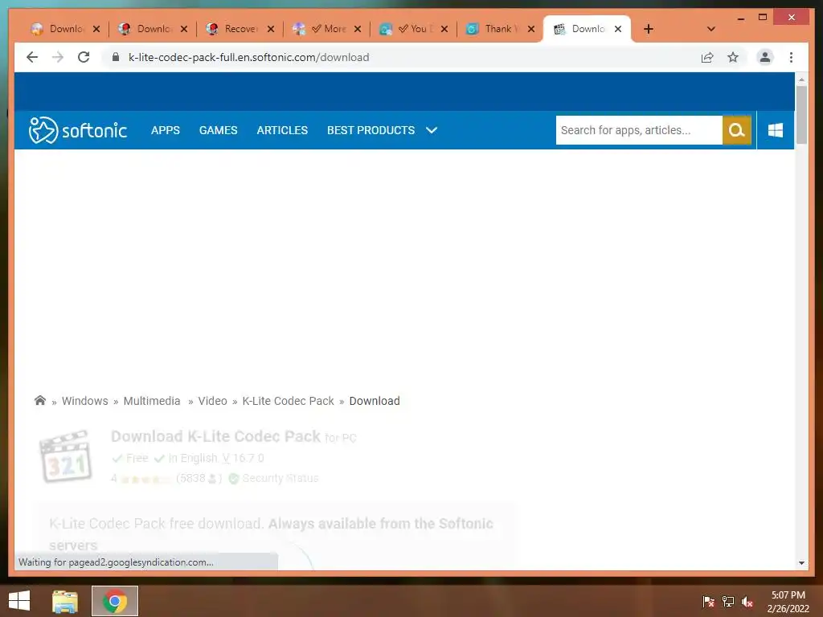Open the taskbar clock showing 5:07 PM
Viewport: 823px width, 617px height.
point(788,602)
